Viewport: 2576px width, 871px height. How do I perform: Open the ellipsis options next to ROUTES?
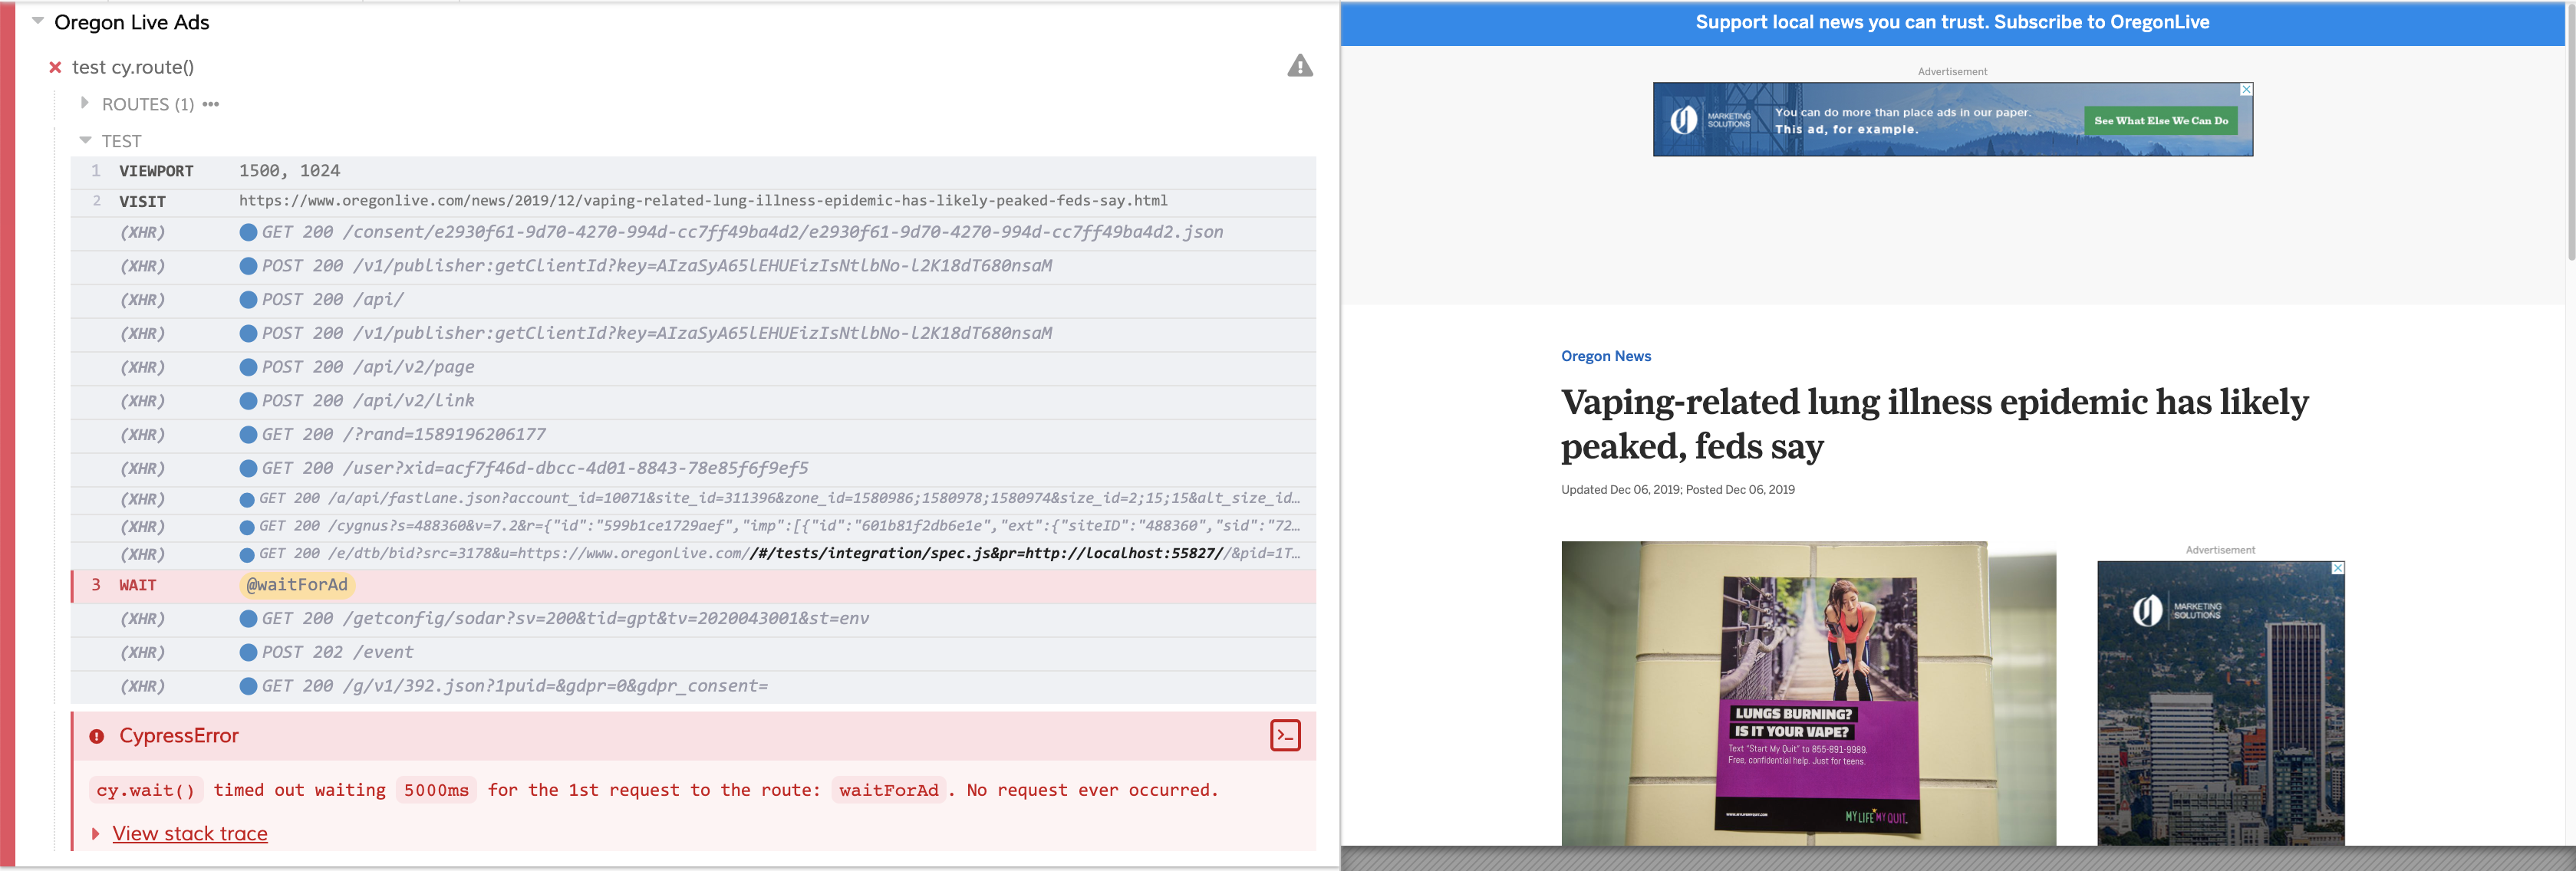click(x=209, y=102)
